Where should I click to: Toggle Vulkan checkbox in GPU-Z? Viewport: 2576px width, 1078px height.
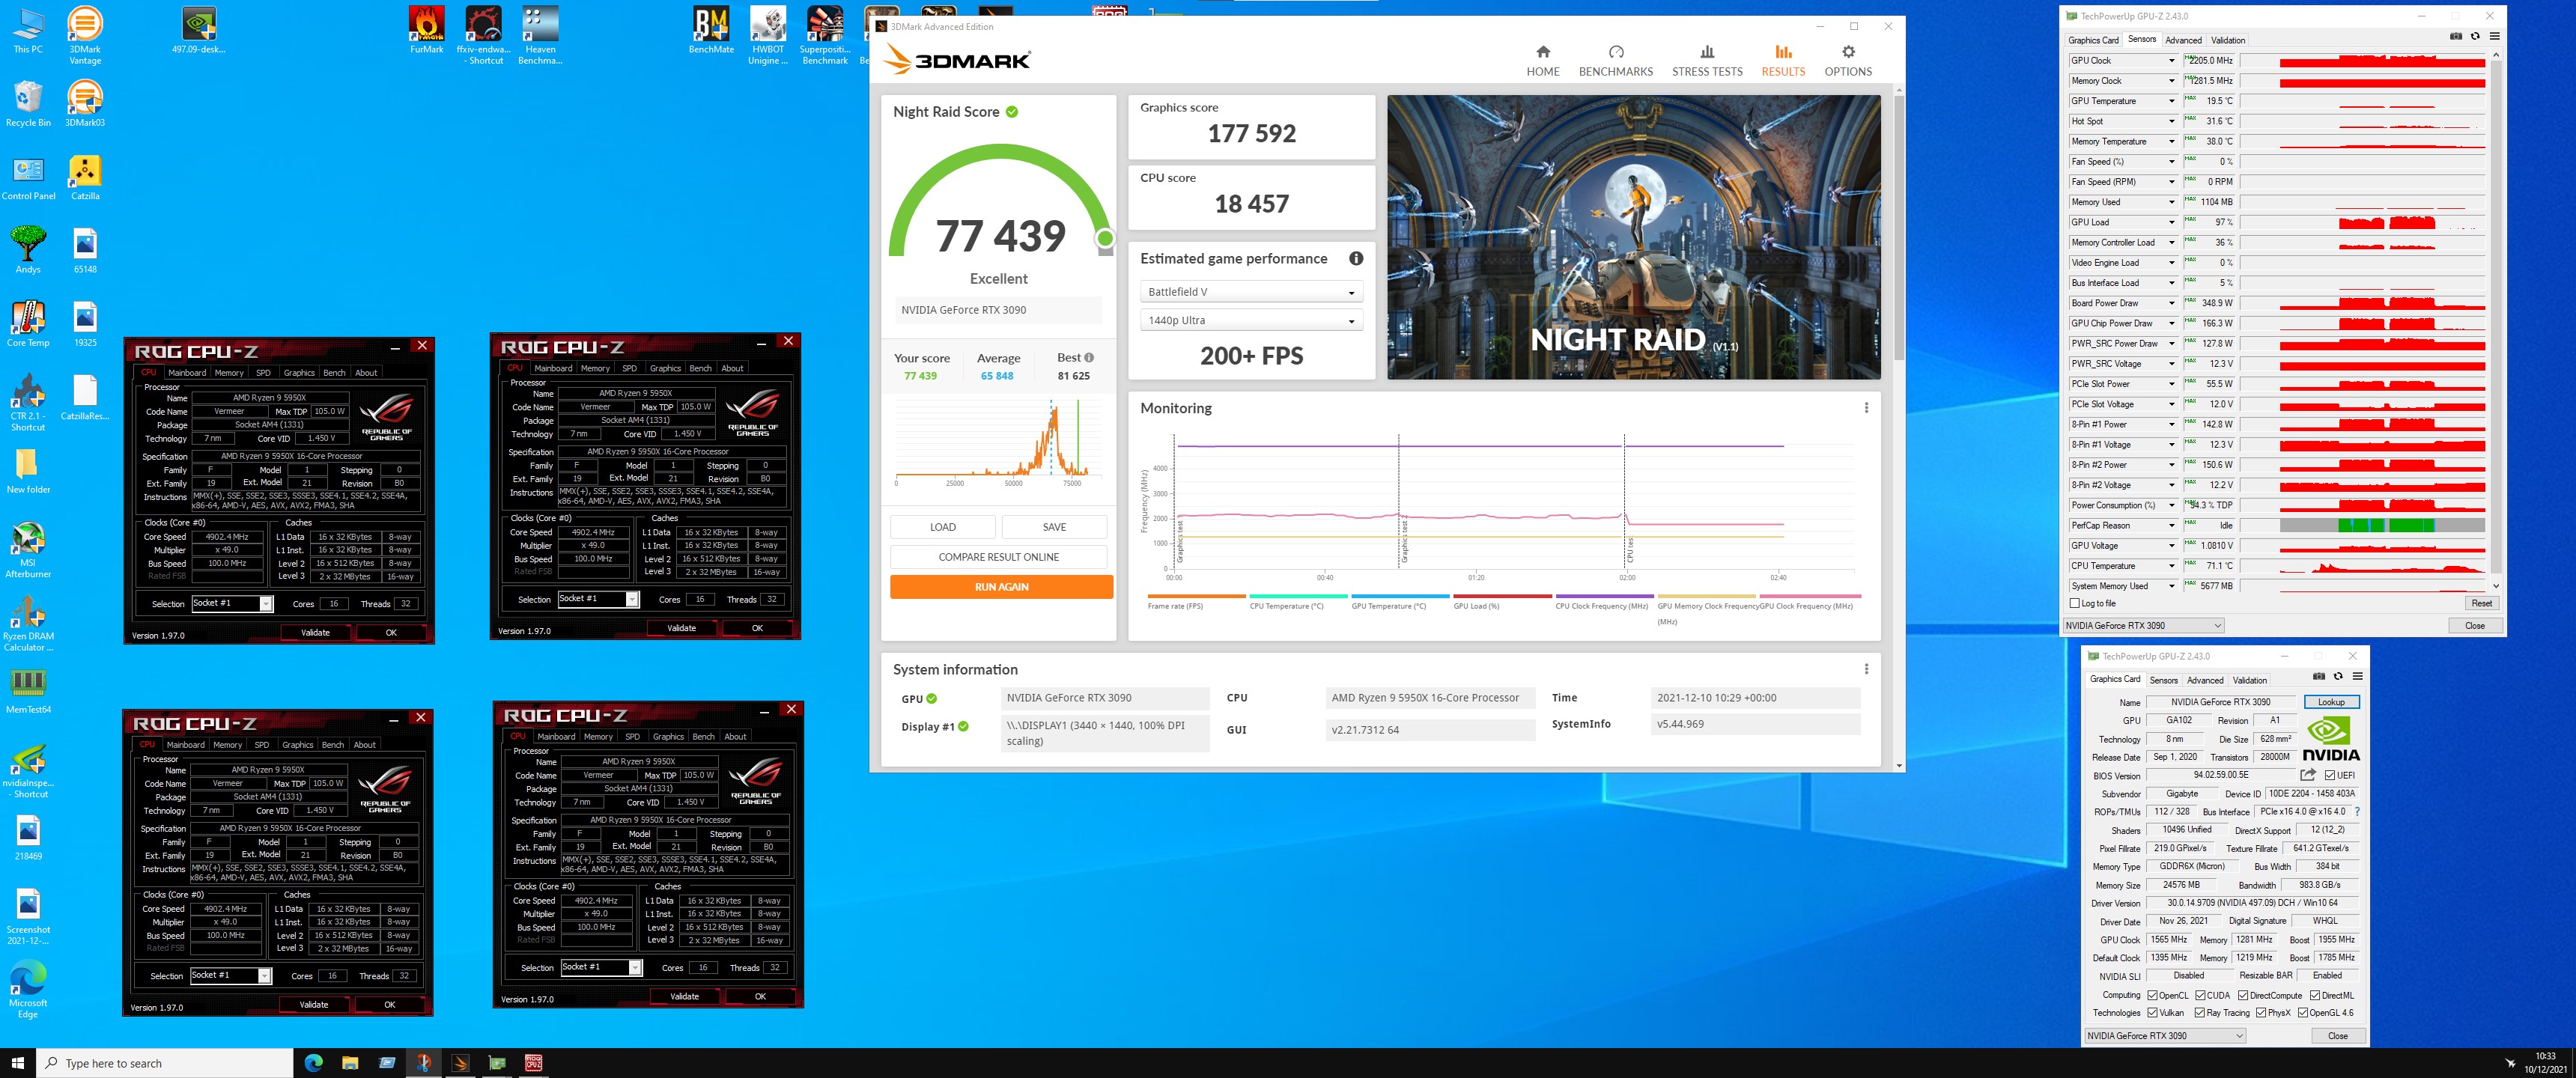click(x=2152, y=1013)
